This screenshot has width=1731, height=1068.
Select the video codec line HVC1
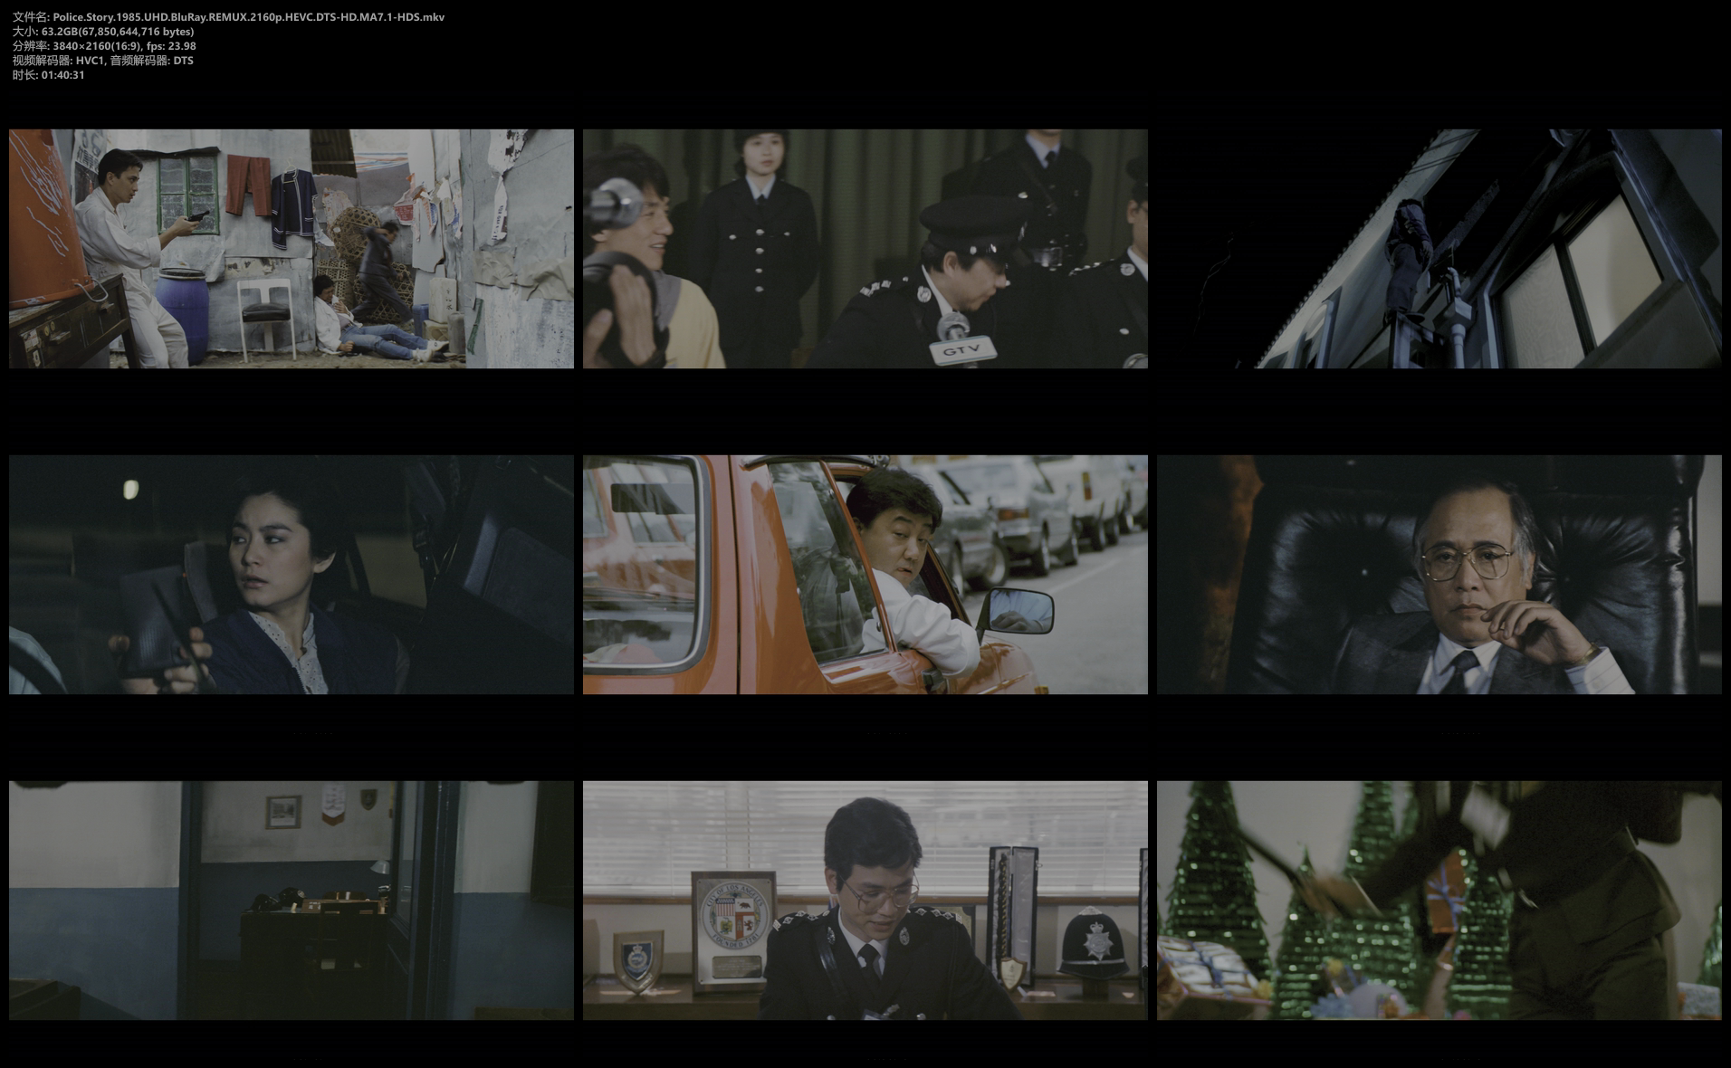click(x=103, y=61)
